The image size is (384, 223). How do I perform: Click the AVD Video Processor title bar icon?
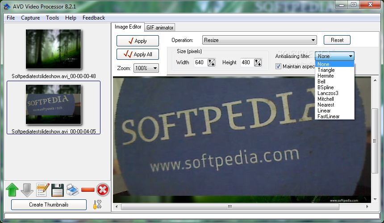coord(7,7)
